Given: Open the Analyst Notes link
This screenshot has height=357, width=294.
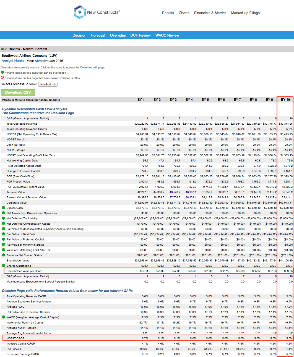Looking at the screenshot, I should coord(13,61).
